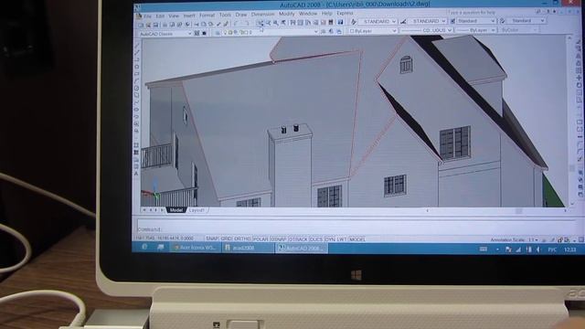The width and height of the screenshot is (585, 329).
Task: Click the Open file icon
Action: pos(148,26)
